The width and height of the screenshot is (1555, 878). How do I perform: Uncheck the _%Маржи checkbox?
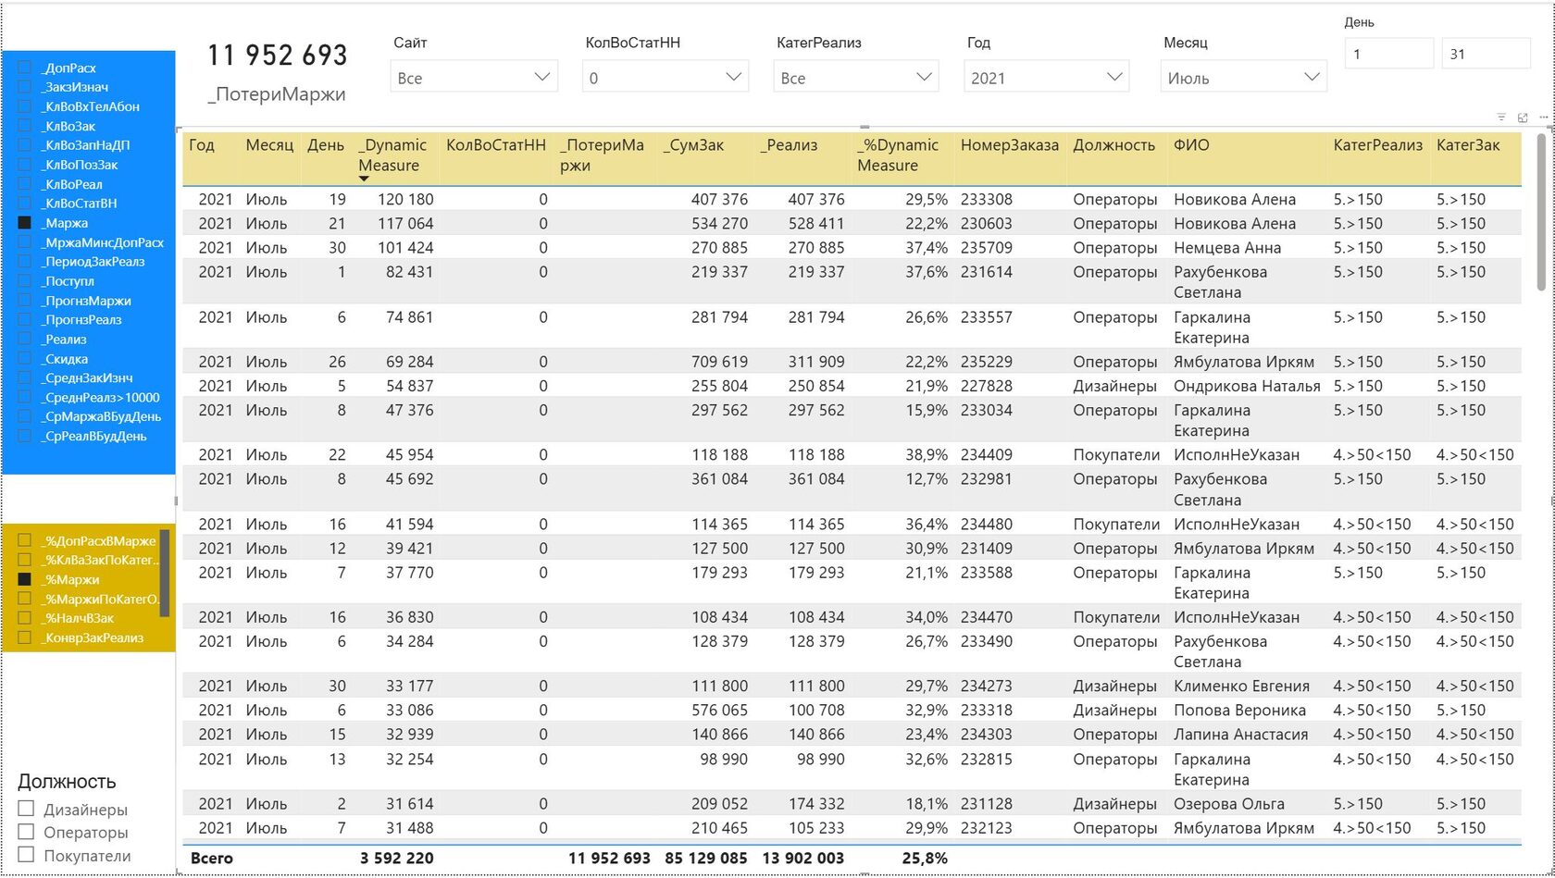click(25, 579)
